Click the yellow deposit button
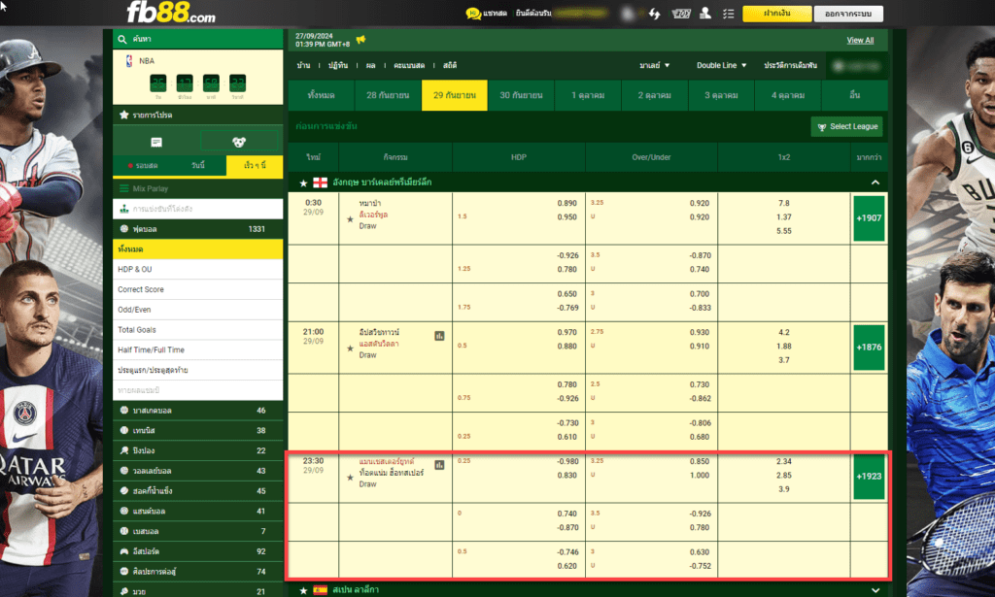Image resolution: width=995 pixels, height=597 pixels. click(776, 14)
